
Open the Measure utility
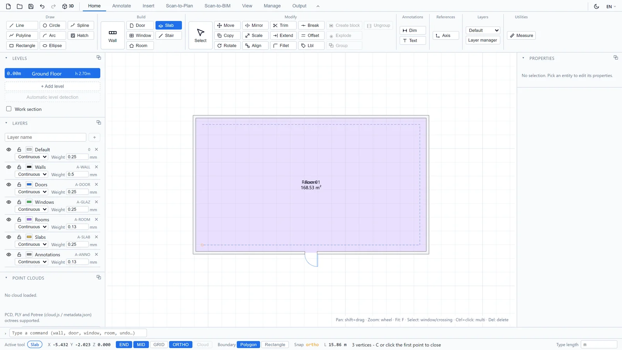pos(521,35)
